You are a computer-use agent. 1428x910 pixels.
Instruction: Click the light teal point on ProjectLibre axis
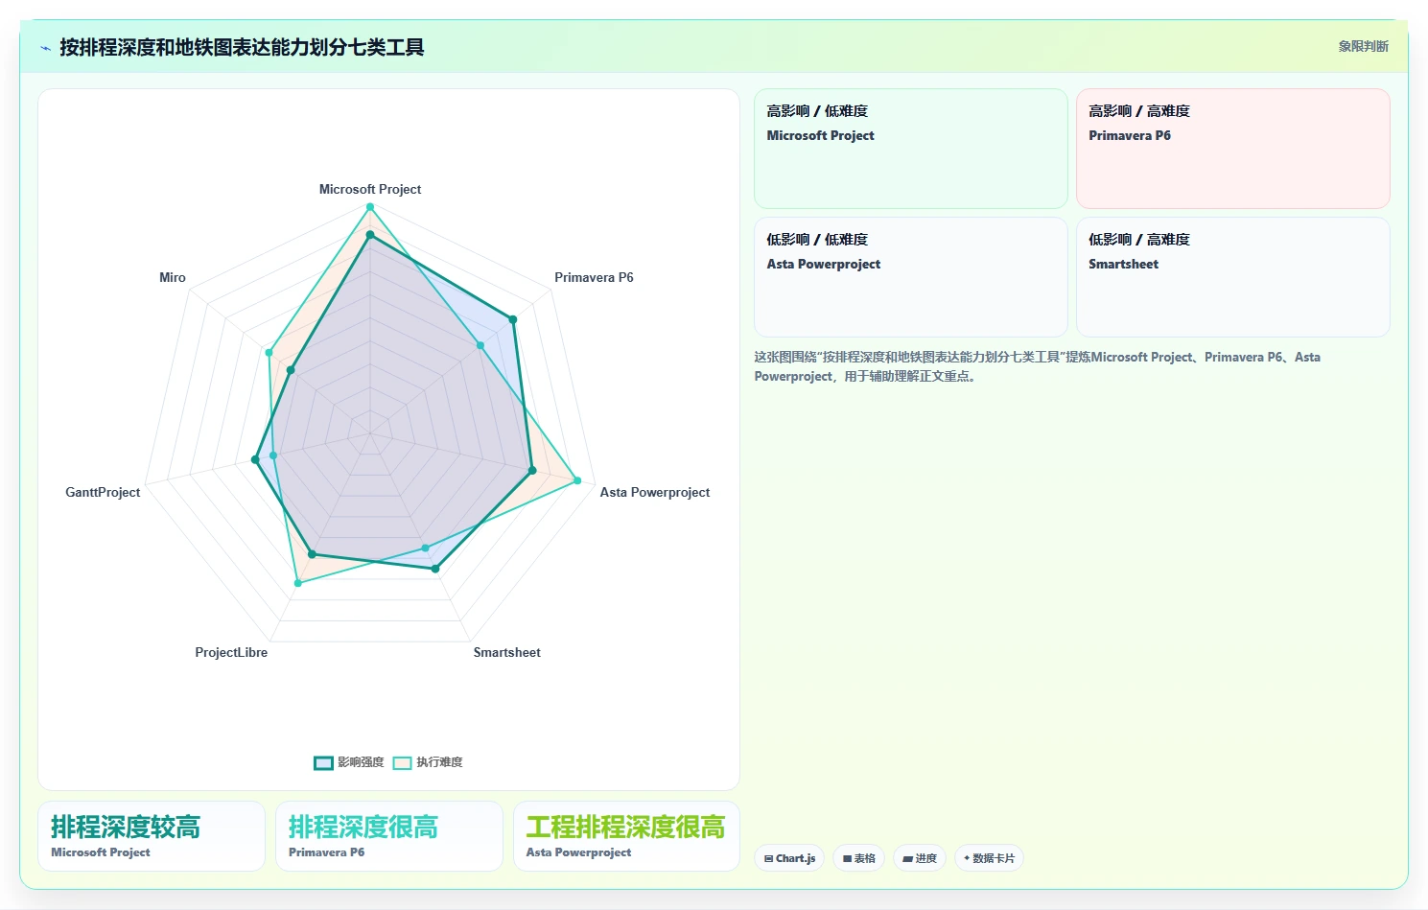tap(298, 583)
